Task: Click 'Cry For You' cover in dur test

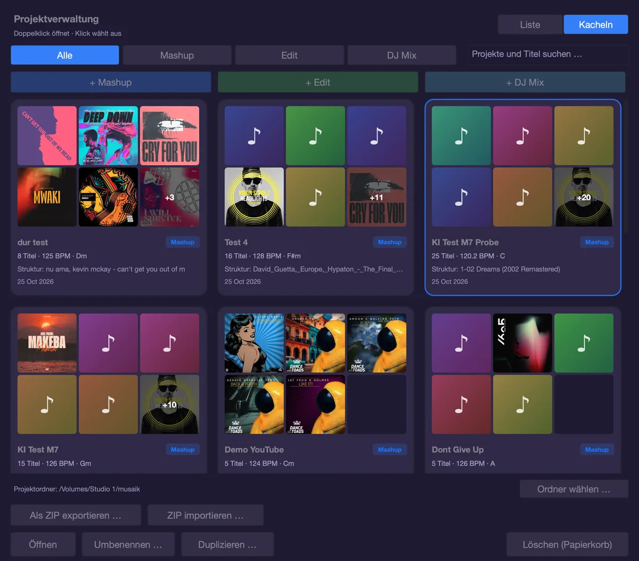Action: point(169,136)
